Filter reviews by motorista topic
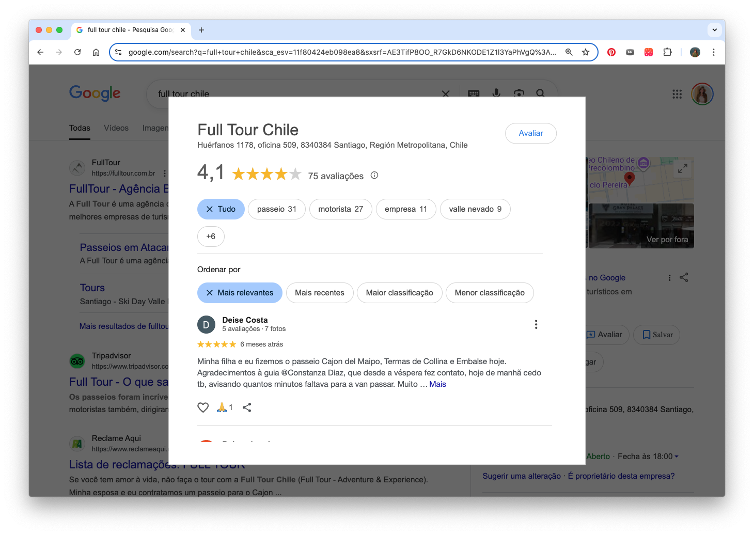Screen dimensions: 754x535 pyautogui.click(x=340, y=209)
